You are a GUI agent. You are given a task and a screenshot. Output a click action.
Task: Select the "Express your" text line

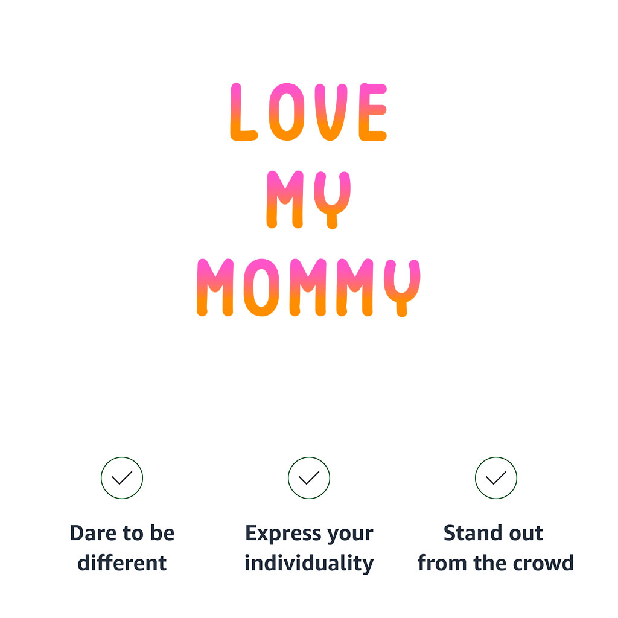pyautogui.click(x=309, y=534)
